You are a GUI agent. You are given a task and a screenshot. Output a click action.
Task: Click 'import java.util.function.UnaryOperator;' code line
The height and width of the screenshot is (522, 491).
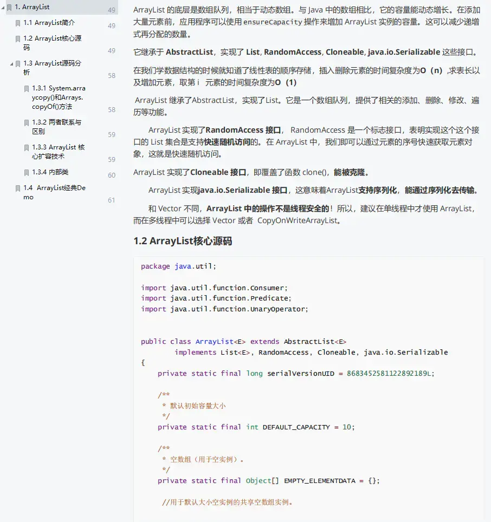224,309
